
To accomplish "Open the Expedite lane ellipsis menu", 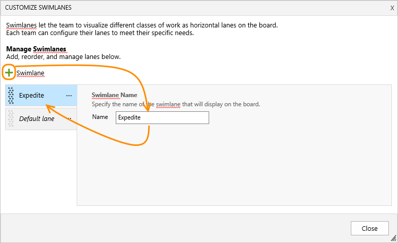I will (69, 96).
